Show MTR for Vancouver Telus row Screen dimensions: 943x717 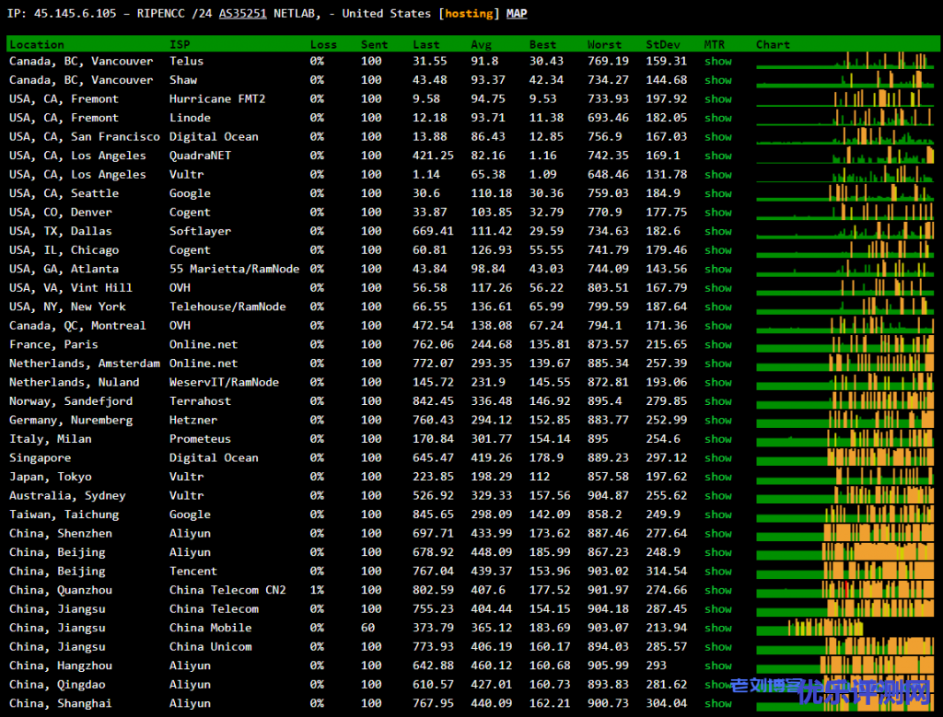(x=717, y=62)
